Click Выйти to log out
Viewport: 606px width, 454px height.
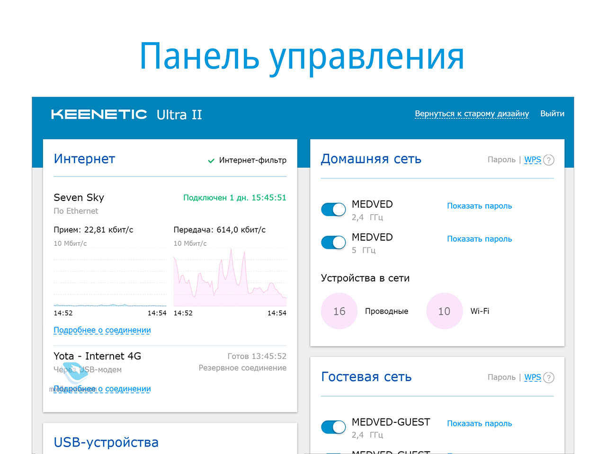552,113
